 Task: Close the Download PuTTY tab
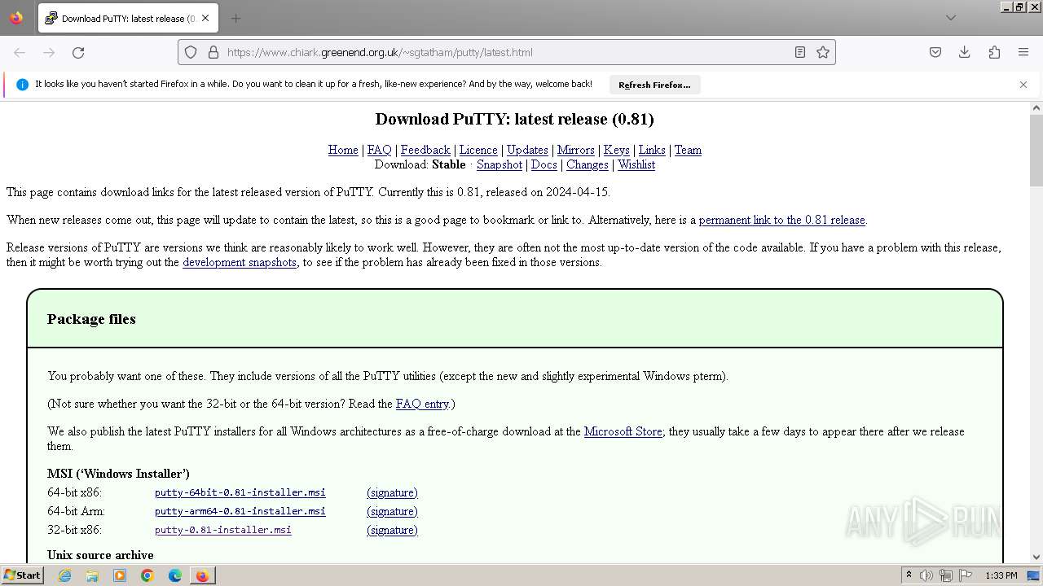pos(205,18)
